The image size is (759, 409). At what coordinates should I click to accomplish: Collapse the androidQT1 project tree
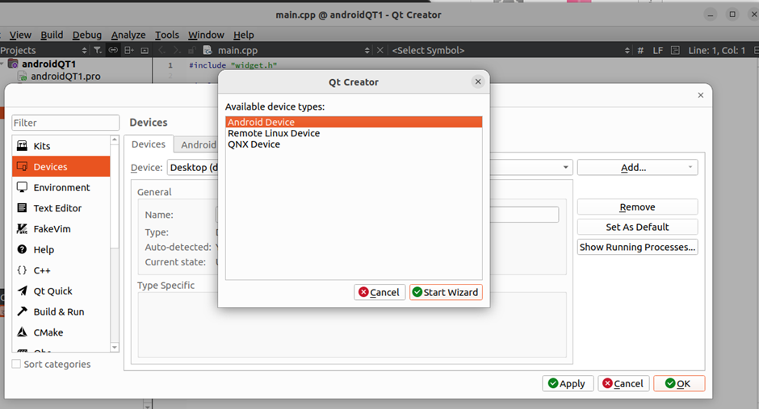(x=2, y=64)
